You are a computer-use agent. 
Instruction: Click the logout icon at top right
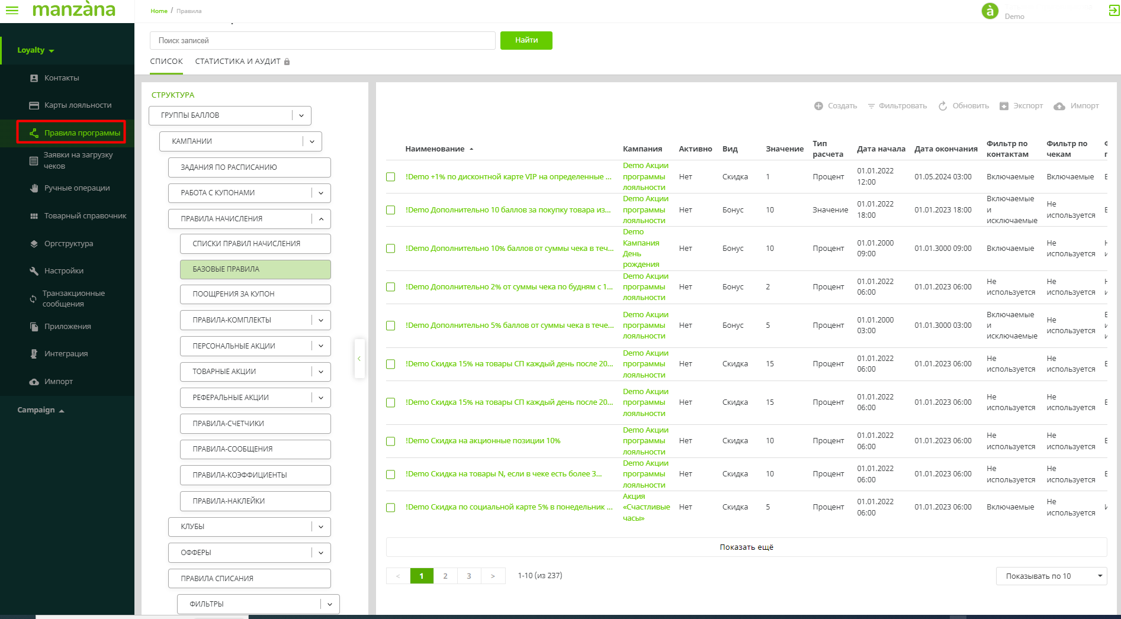click(1113, 11)
